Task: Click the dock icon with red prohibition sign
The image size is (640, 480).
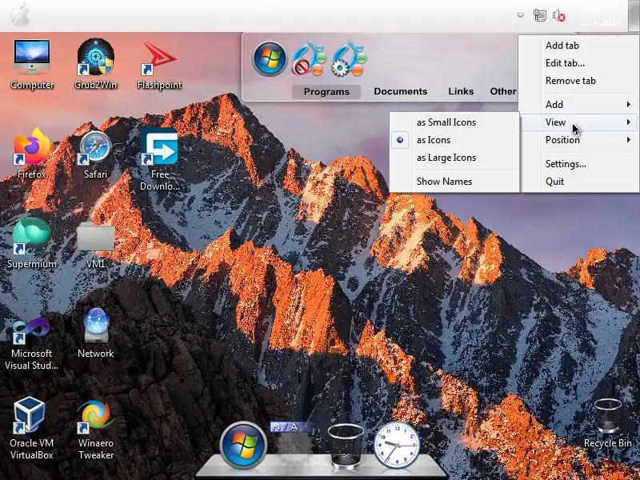Action: click(x=310, y=58)
